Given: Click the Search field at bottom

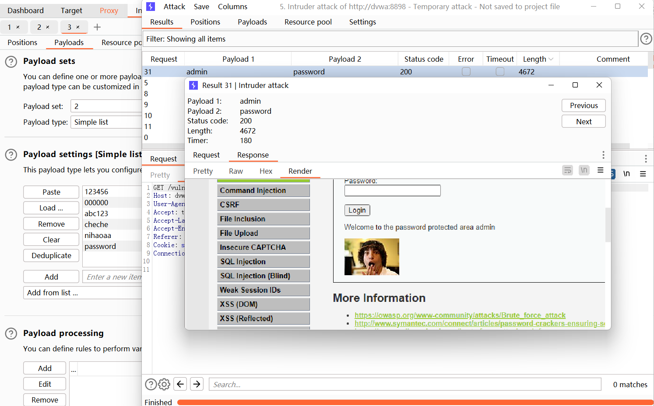Looking at the screenshot, I should coord(405,384).
